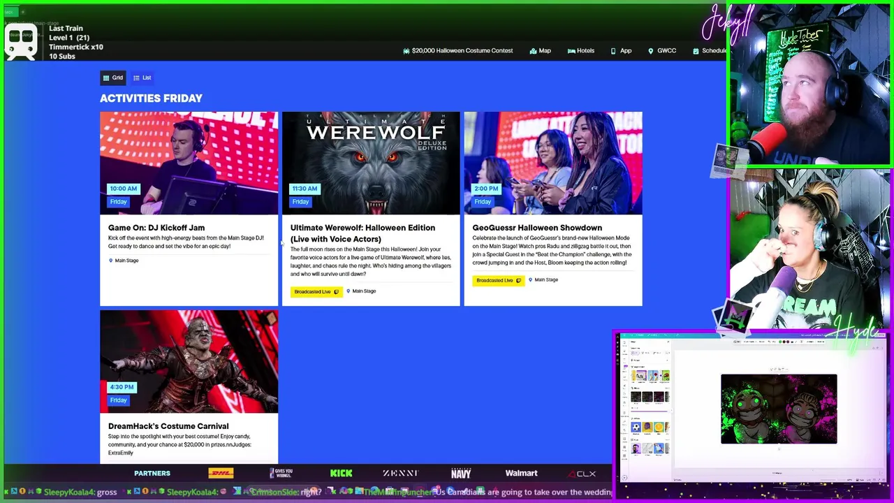Click the Timmertick x10 text in overlay

[76, 47]
